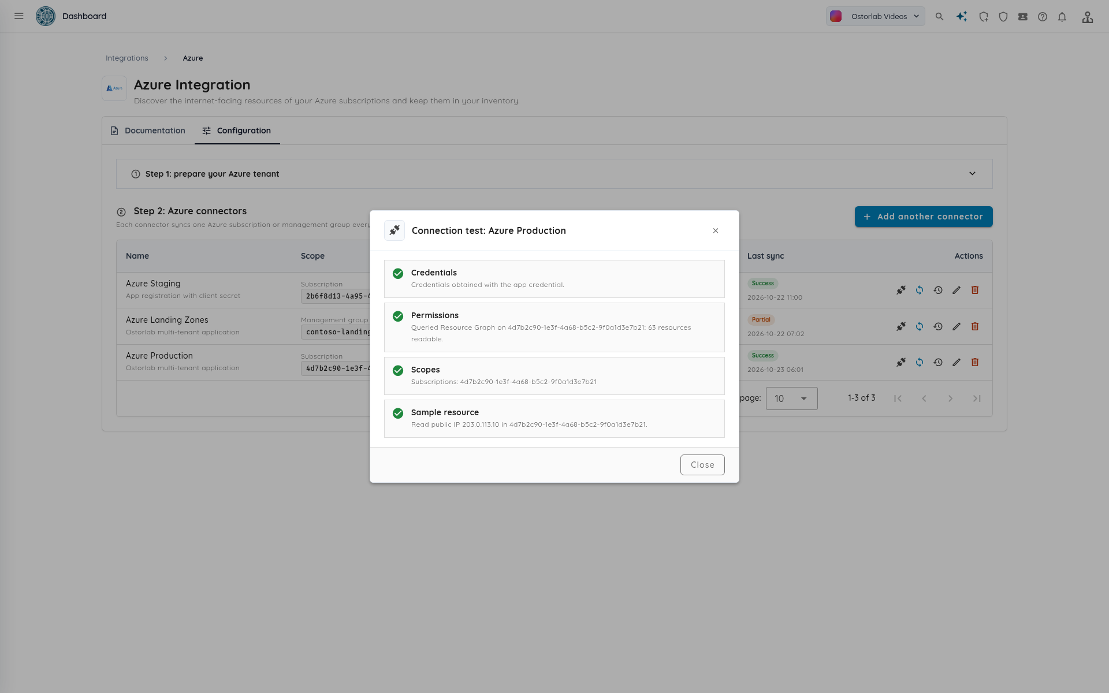Screen dimensions: 1109x693
Task: View sync history for Azure Production
Action: (x=938, y=362)
